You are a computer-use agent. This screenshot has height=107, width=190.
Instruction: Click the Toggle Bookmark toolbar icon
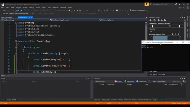[x=117, y=11]
